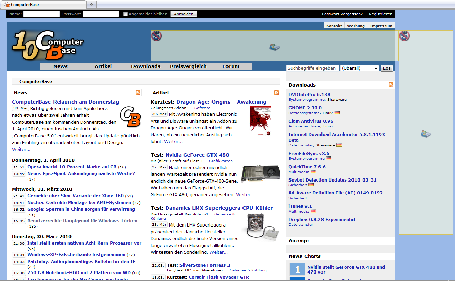Click the Anmelden login button
The height and width of the screenshot is (281, 455).
(x=184, y=14)
